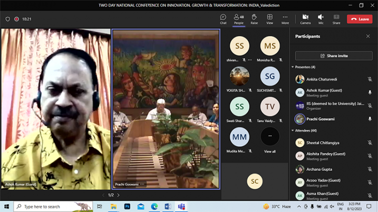Open Microsoft Word from the taskbar
Image resolution: width=378 pixels, height=212 pixels.
coord(168,206)
